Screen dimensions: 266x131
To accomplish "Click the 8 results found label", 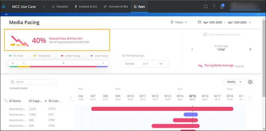I will click(19, 88).
